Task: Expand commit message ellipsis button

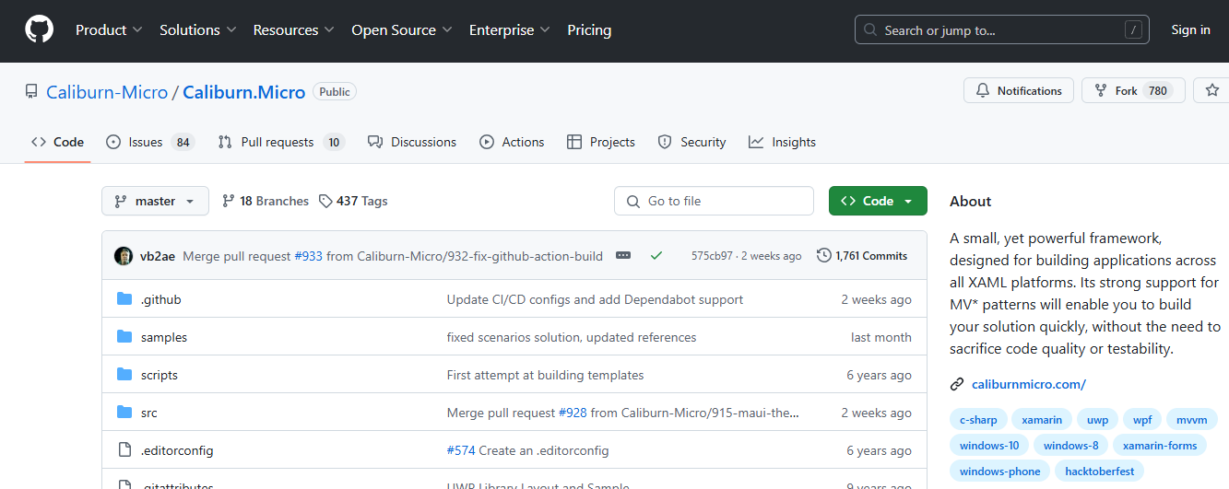Action: [x=623, y=256]
